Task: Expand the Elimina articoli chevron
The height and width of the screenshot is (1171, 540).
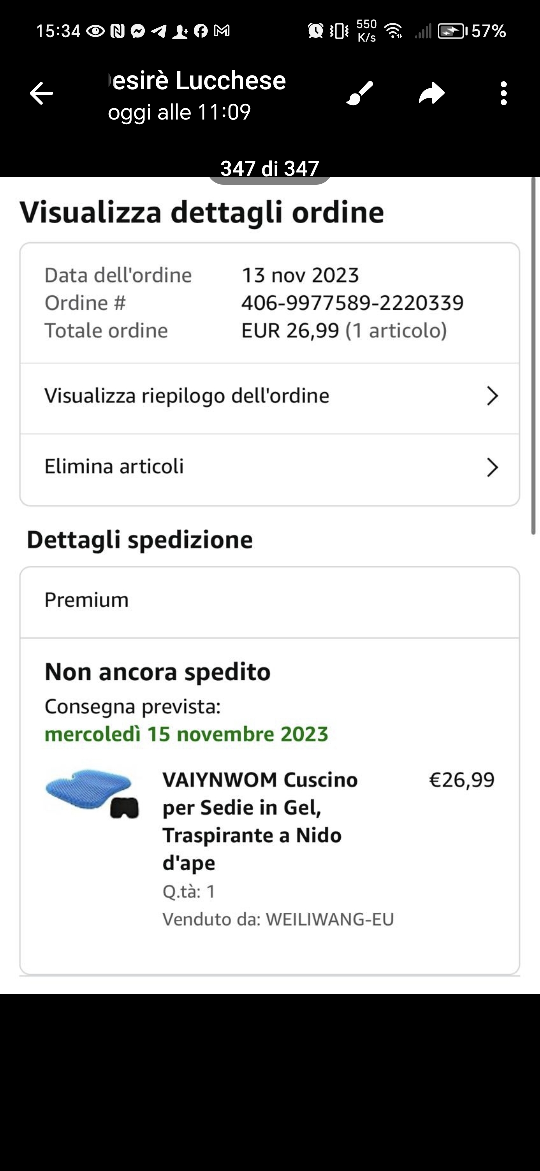Action: pos(492,467)
